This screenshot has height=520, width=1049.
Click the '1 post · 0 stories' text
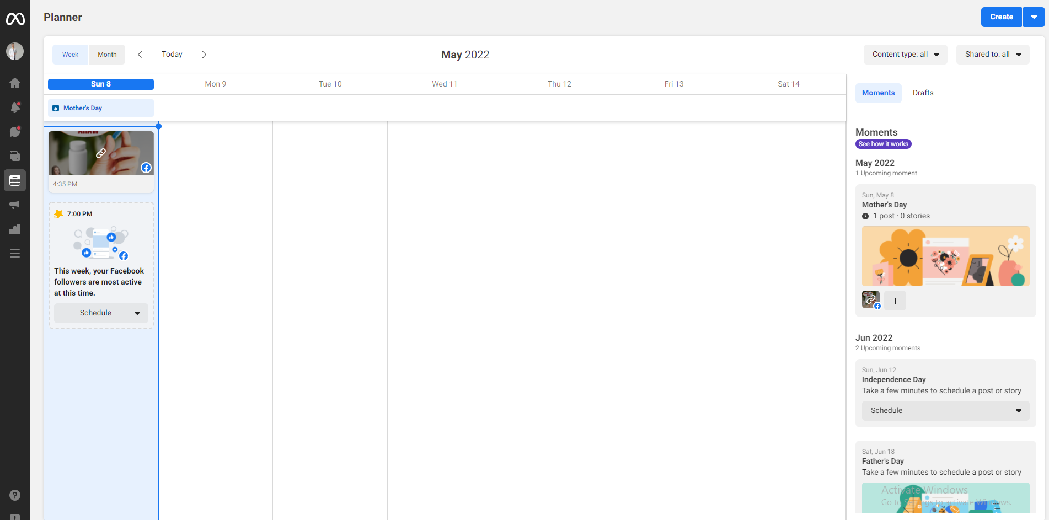901,216
